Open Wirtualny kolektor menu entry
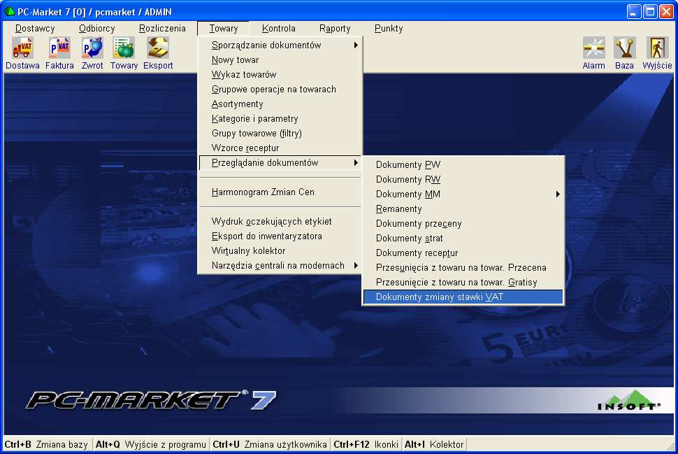 coord(280,251)
